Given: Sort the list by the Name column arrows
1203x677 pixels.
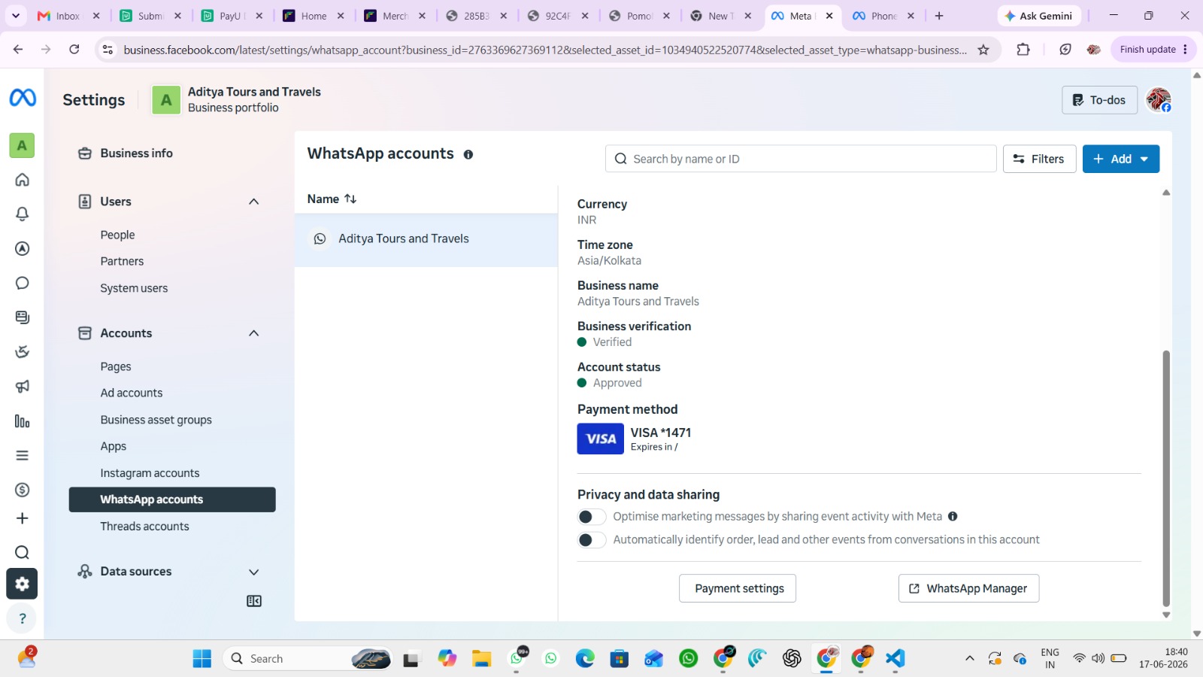Looking at the screenshot, I should 350,199.
